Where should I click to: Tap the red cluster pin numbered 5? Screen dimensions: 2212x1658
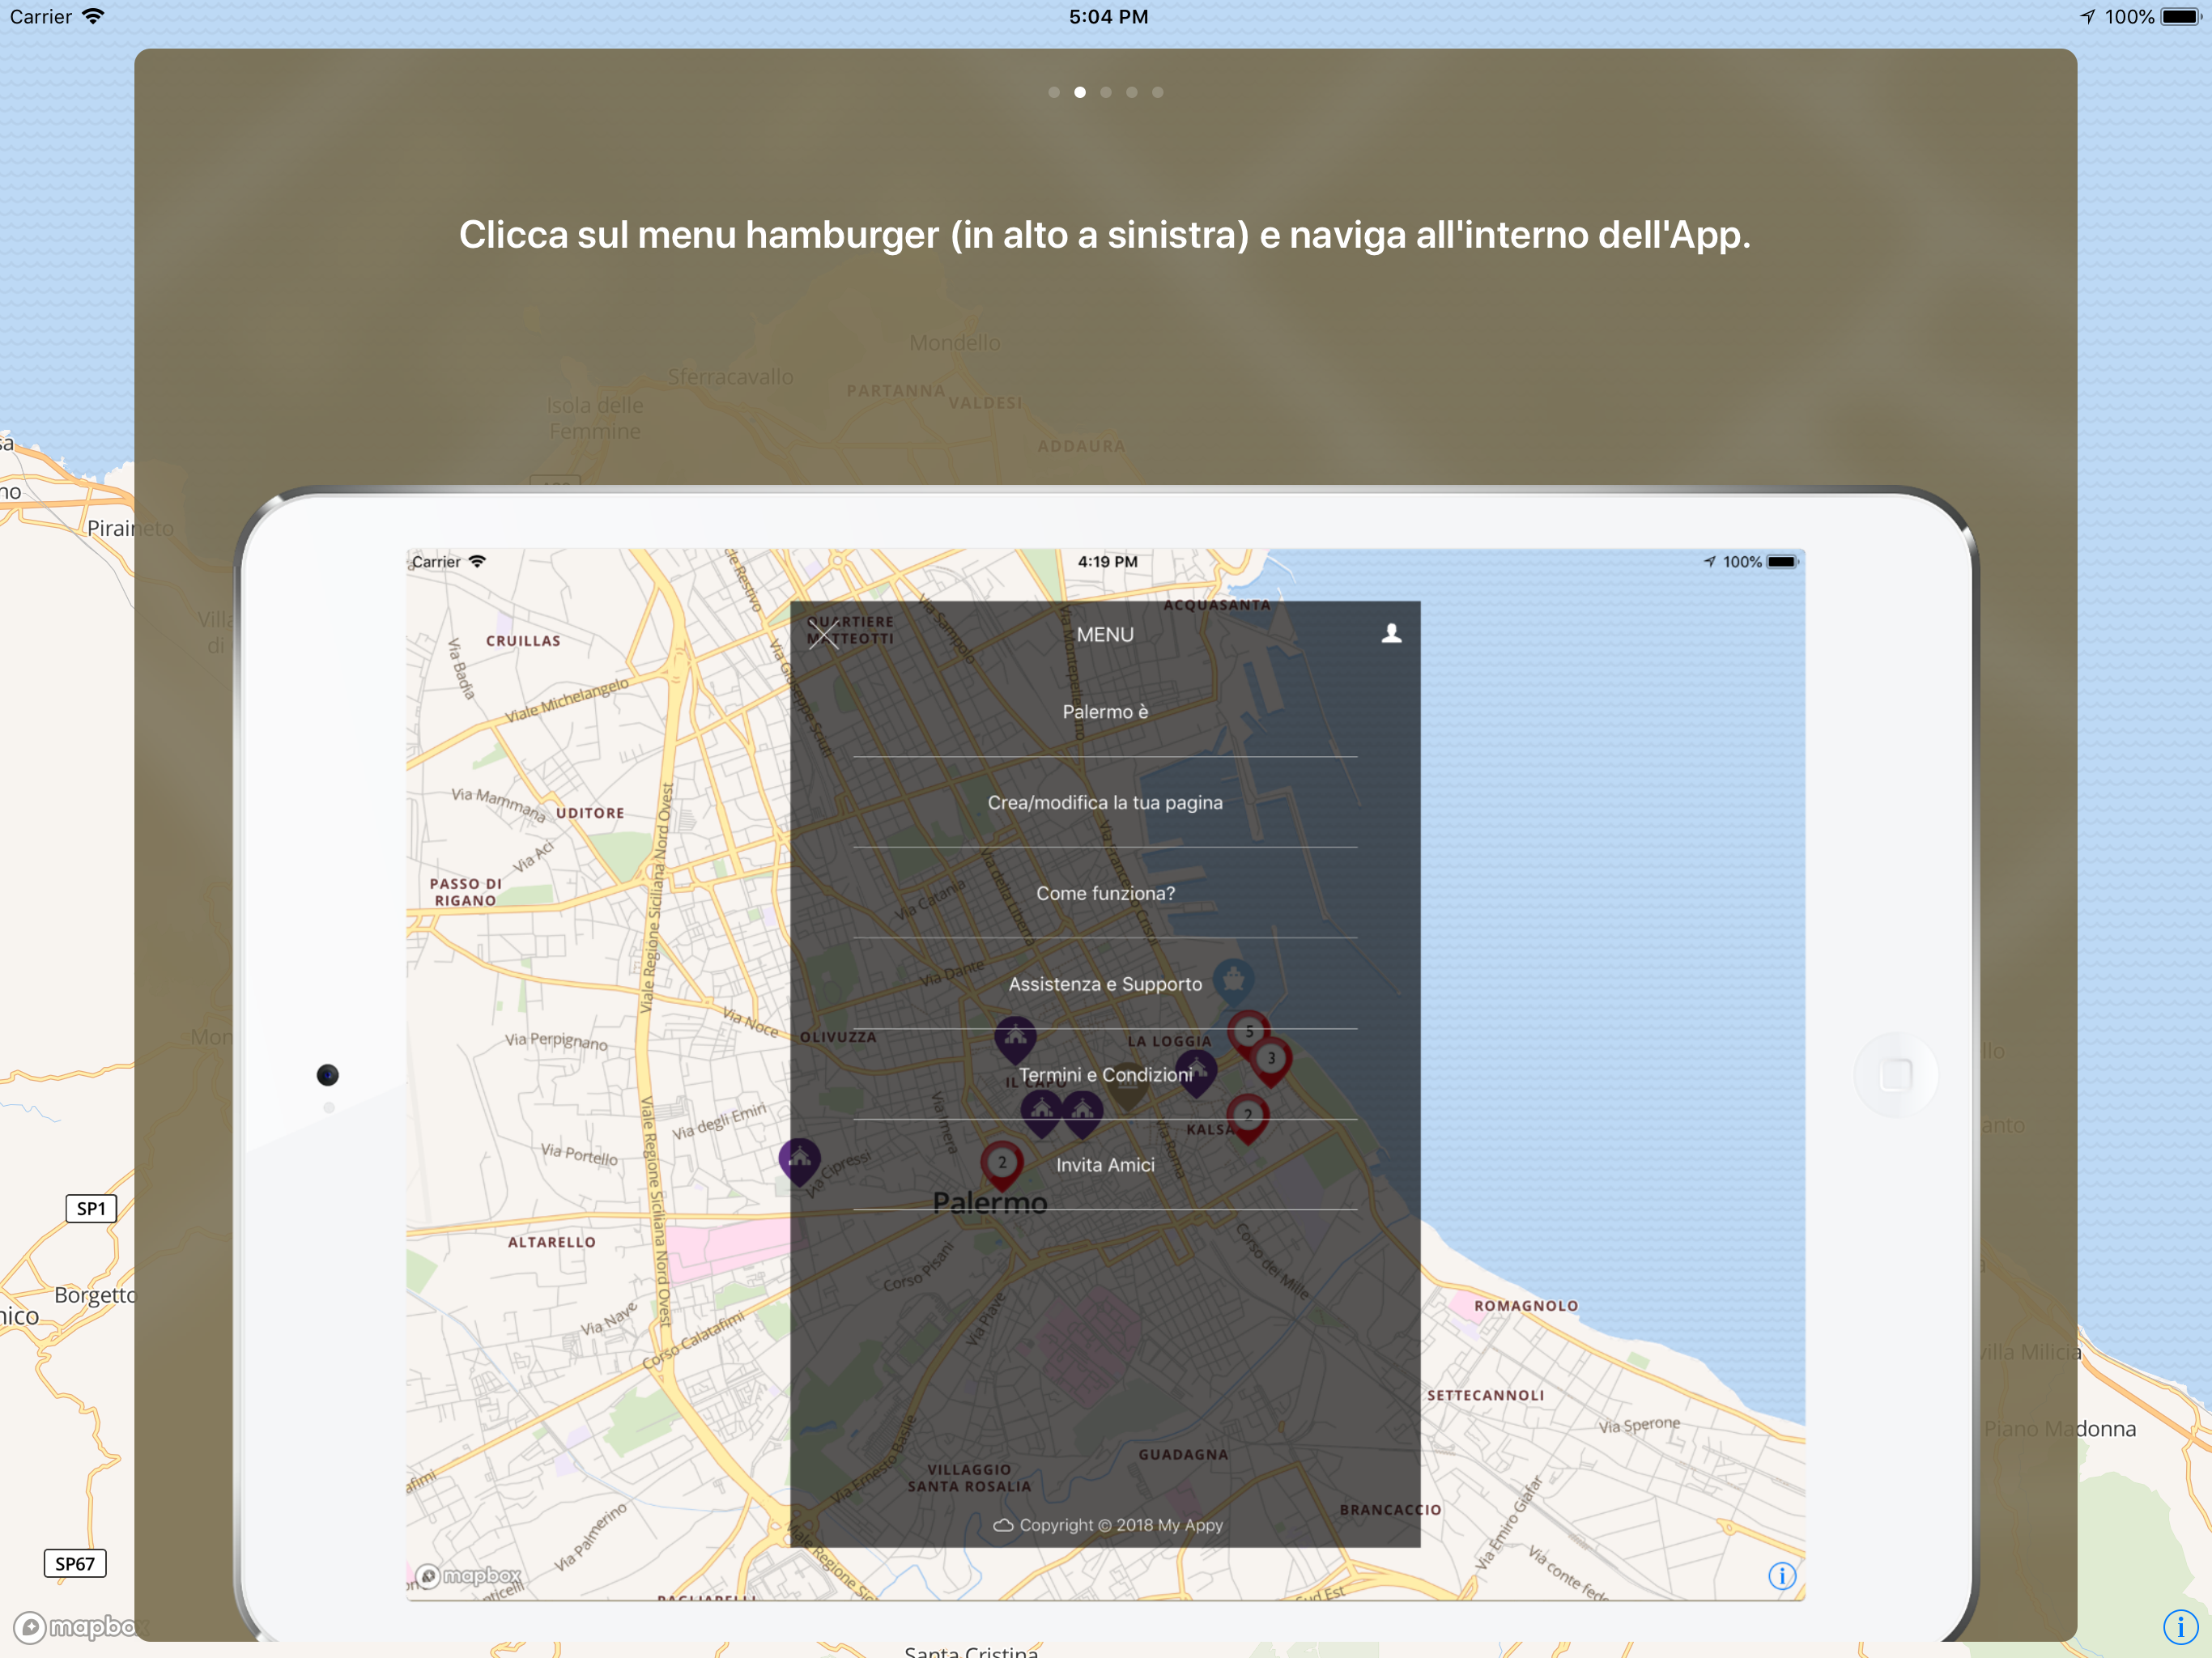[1248, 1033]
